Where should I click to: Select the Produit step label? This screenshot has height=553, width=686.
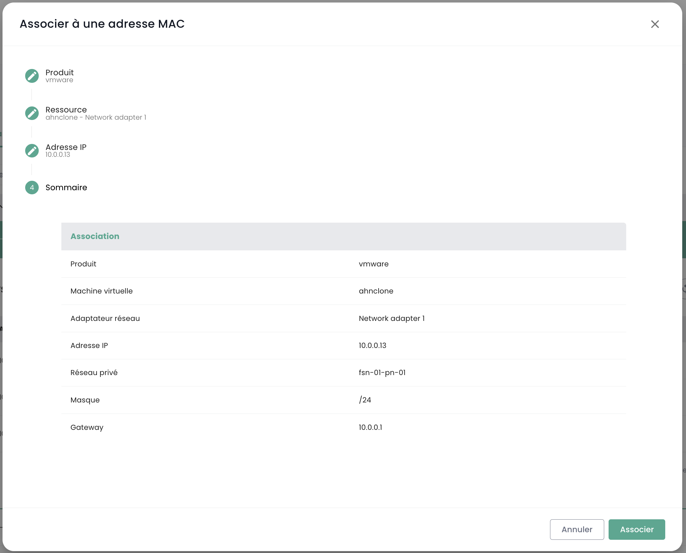[59, 73]
